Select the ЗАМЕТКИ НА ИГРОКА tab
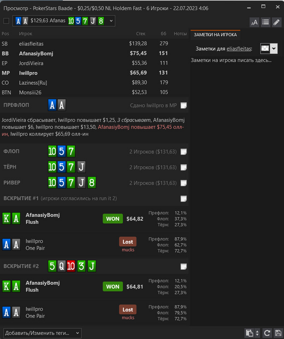Image resolution: width=284 pixels, height=339 pixels. tap(215, 35)
